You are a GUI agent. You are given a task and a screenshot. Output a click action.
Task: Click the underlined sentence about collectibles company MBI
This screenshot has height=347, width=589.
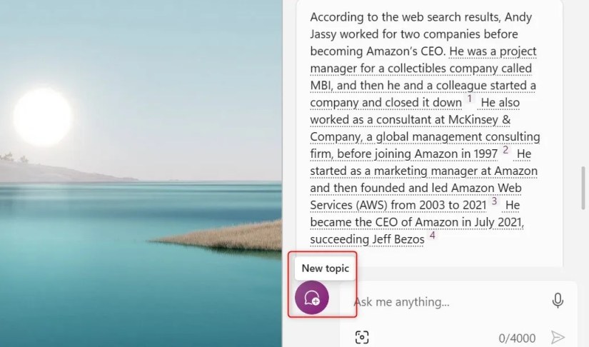423,69
